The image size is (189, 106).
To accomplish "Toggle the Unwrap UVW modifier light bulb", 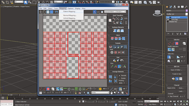I will point(168,18).
